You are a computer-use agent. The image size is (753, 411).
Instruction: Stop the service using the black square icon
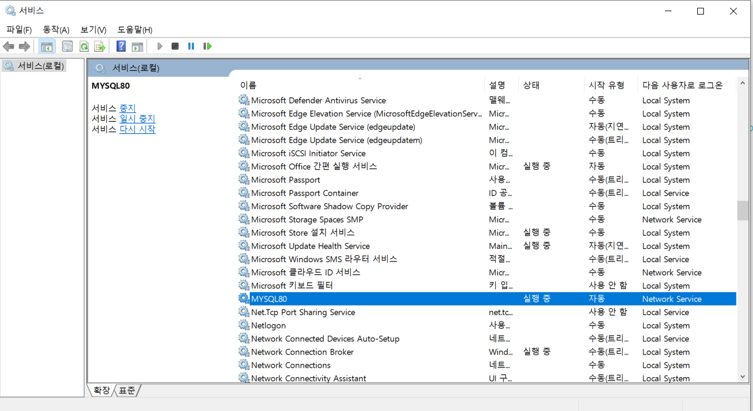[x=175, y=46]
